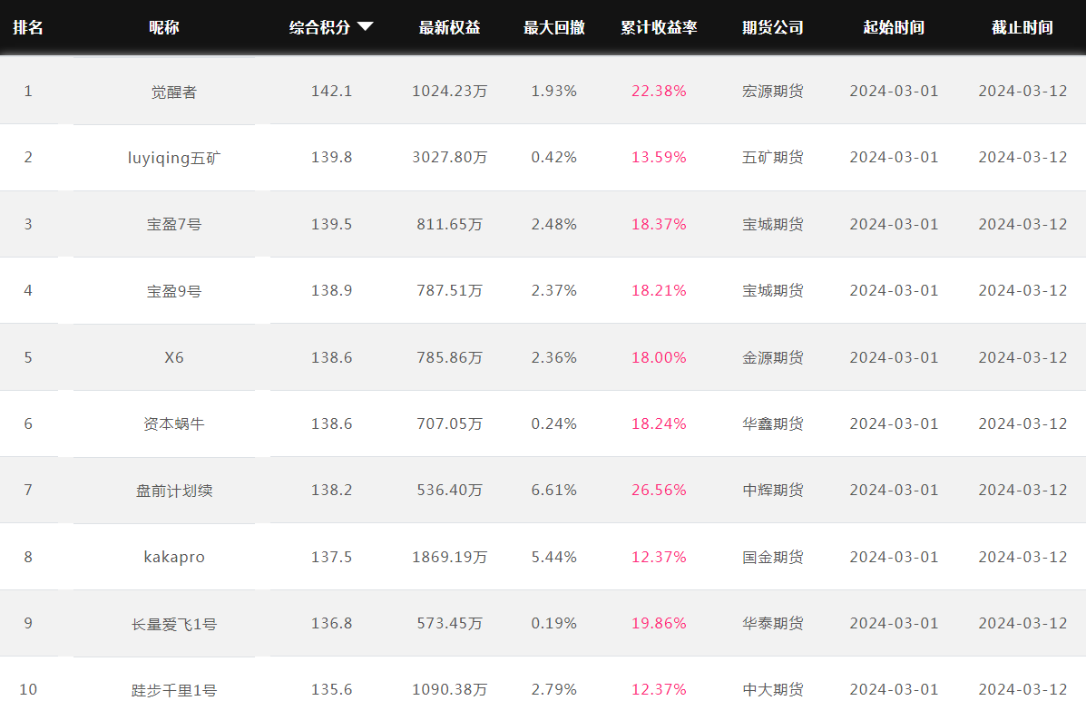The width and height of the screenshot is (1086, 720).
Task: Click the 华鑫期货 company cell
Action: point(773,423)
